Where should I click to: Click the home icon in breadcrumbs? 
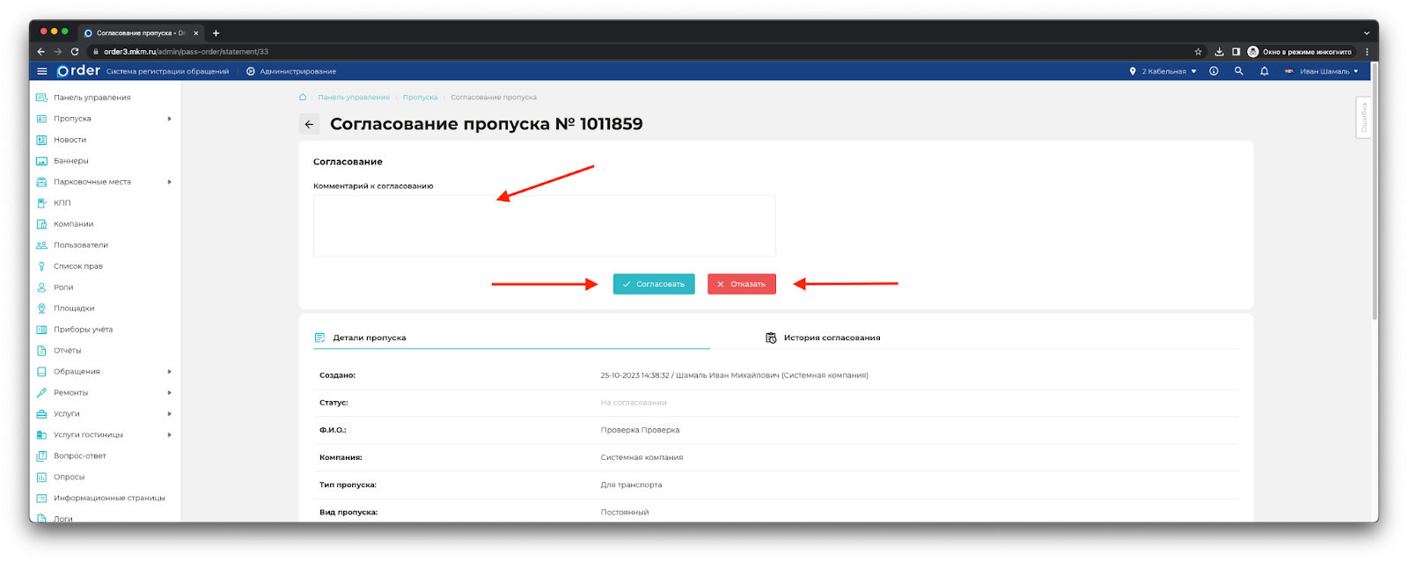303,98
